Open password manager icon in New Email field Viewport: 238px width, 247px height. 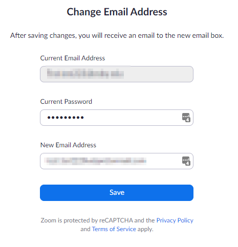pos(186,161)
